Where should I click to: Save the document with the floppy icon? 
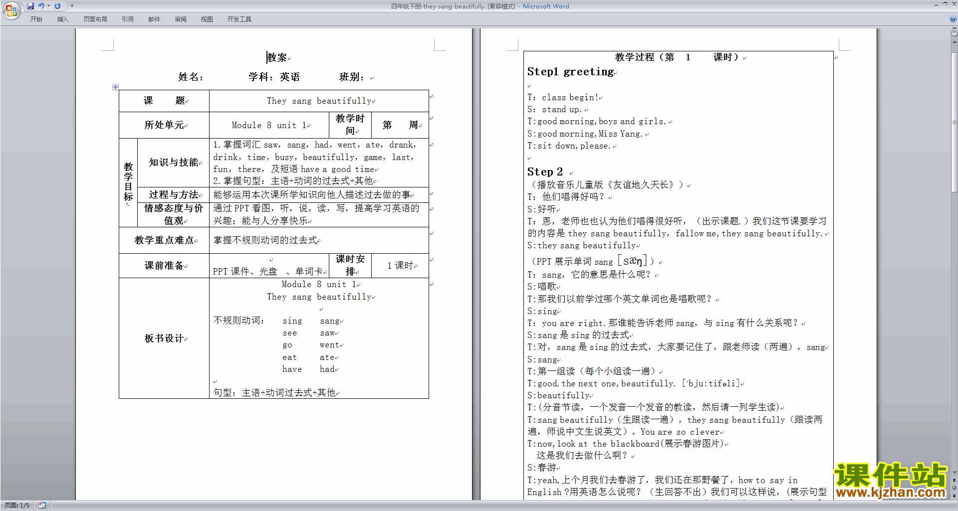tap(30, 6)
